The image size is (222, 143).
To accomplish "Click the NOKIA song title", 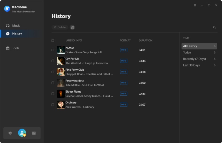I will coord(70,48).
